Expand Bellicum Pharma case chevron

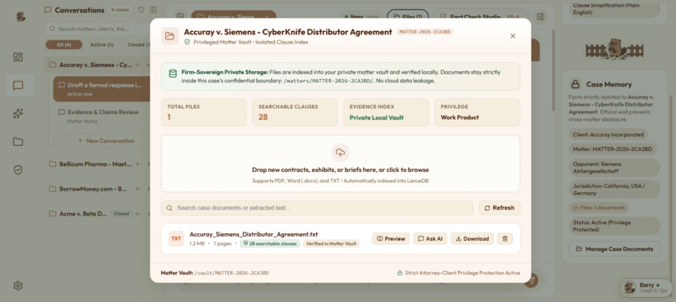pyautogui.click(x=148, y=164)
